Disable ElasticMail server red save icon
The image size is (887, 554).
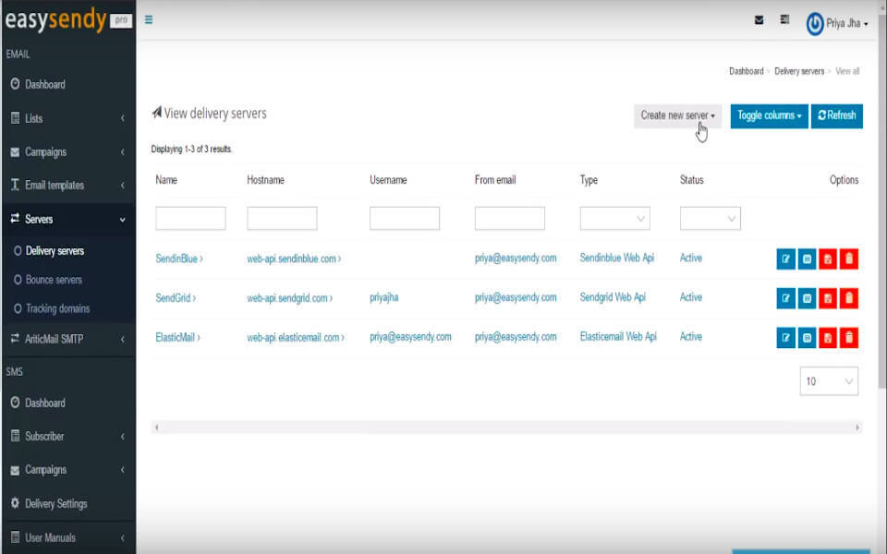tap(828, 338)
